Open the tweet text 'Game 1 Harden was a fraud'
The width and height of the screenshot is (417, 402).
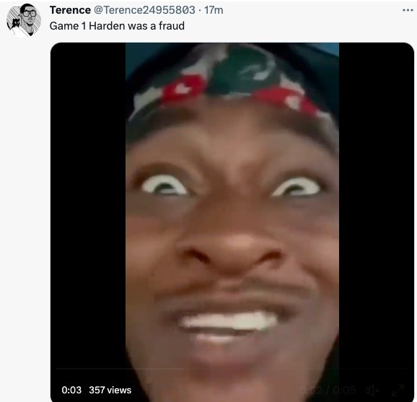117,26
